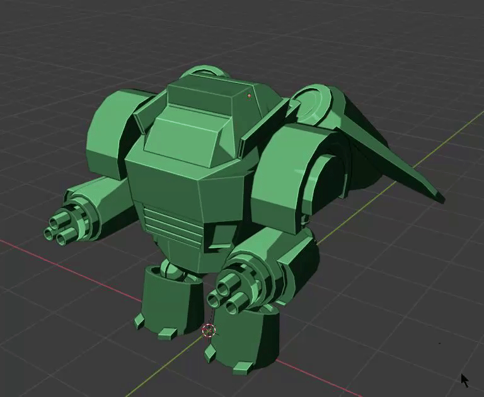Select the cylindrical left leg
The height and width of the screenshot is (397, 484).
point(169,301)
